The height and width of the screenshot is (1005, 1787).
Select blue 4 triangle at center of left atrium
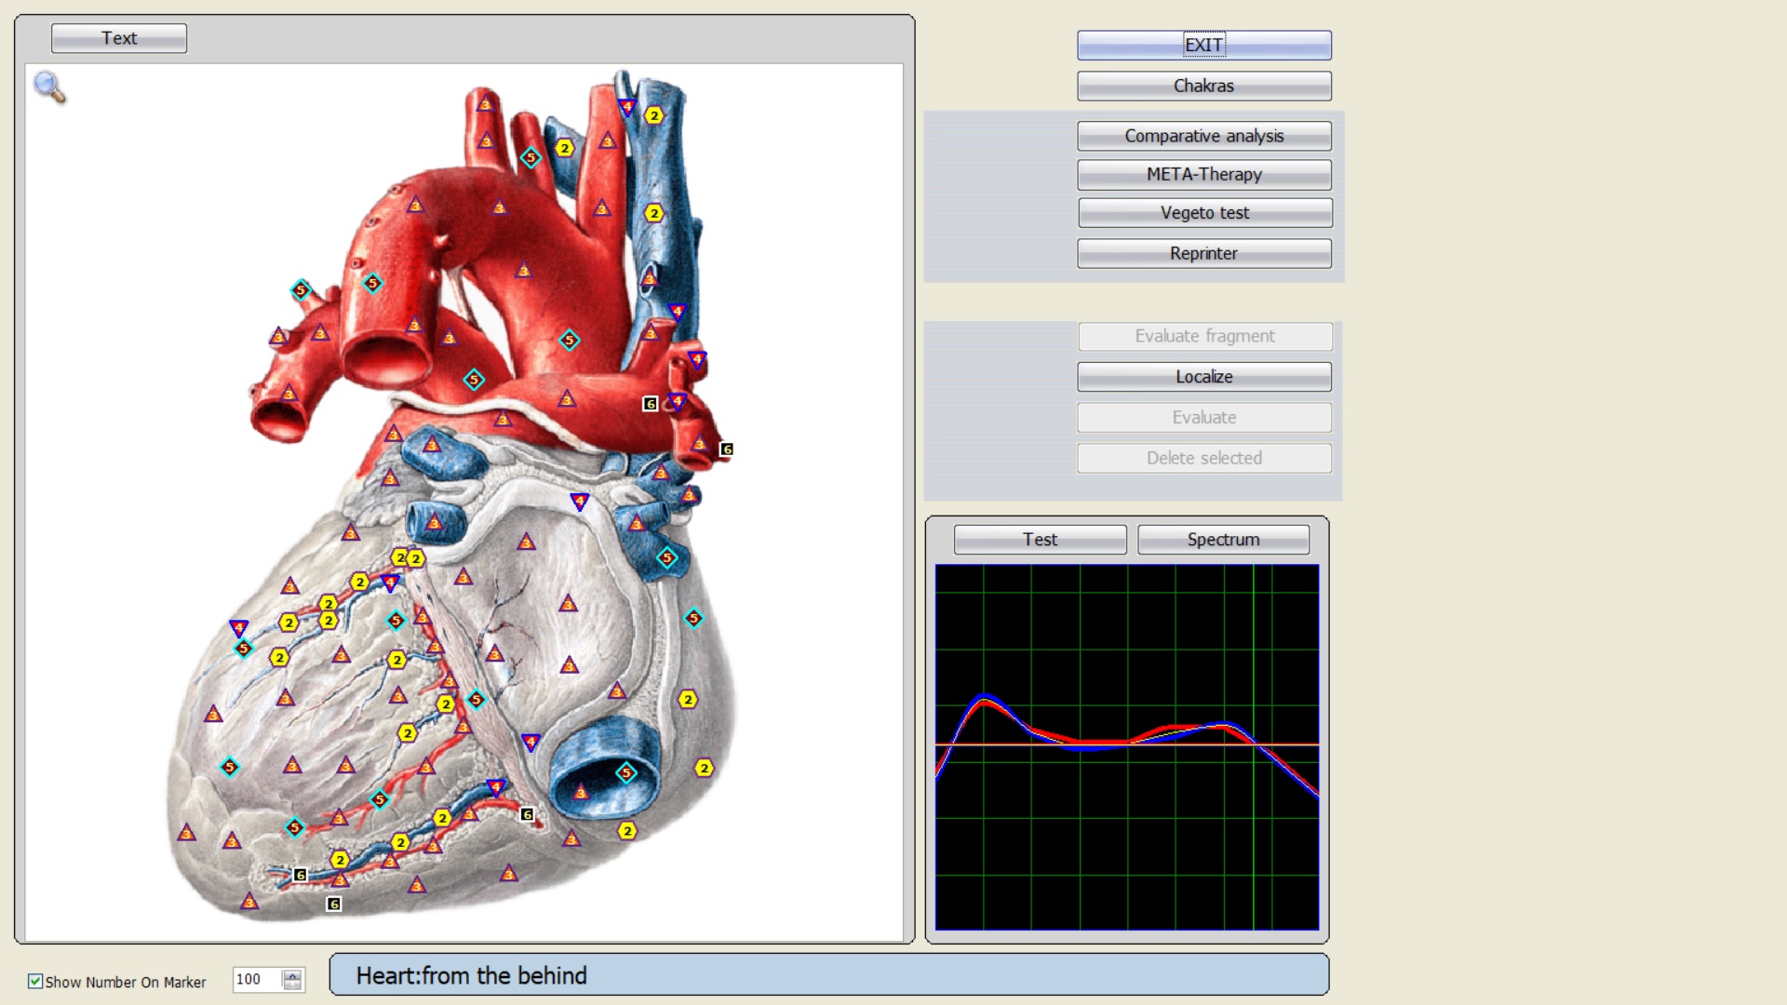tap(580, 502)
